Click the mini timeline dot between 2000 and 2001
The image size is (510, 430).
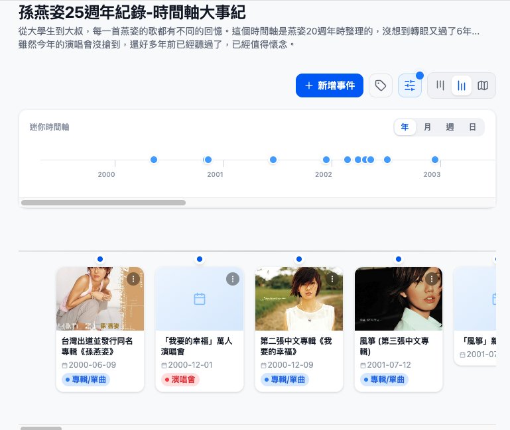(154, 160)
